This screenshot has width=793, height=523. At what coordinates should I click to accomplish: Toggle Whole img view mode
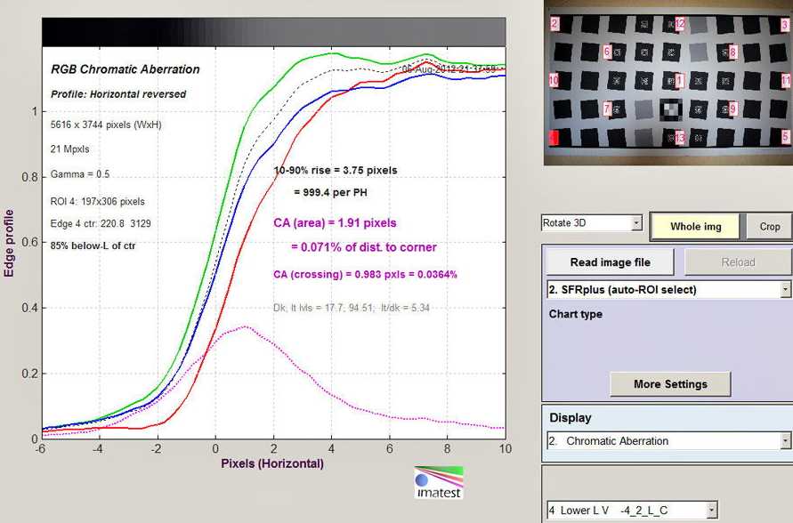[696, 226]
